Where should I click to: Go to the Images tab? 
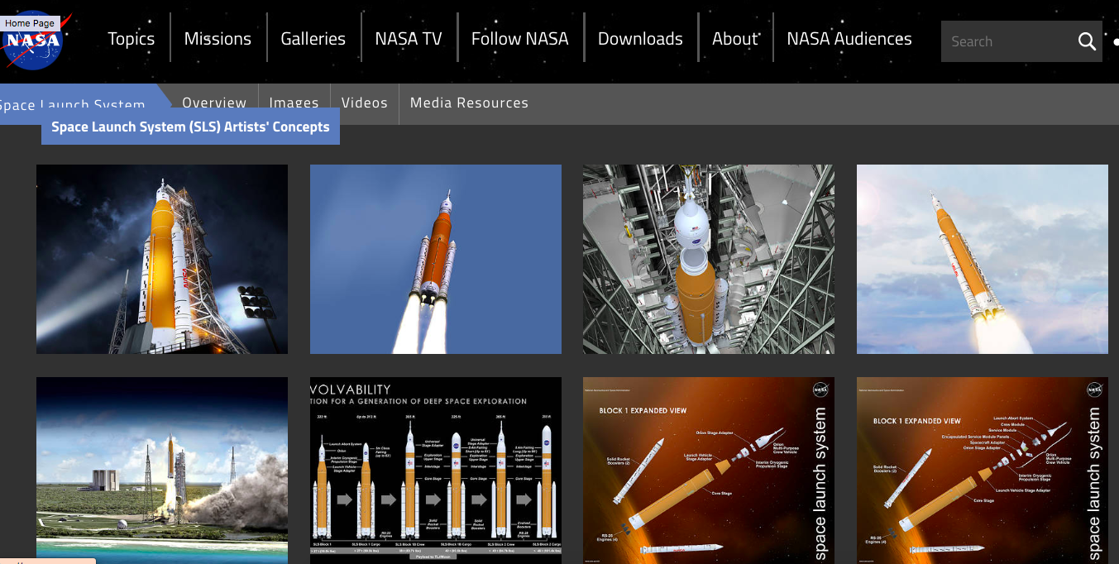tap(294, 103)
